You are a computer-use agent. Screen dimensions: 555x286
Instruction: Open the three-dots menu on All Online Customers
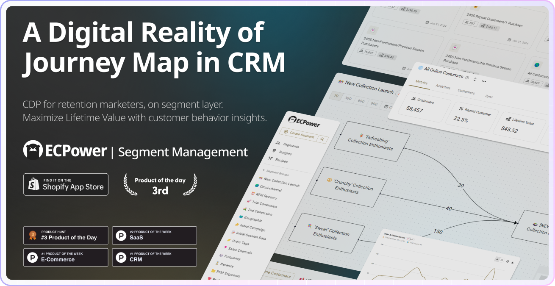tap(484, 81)
